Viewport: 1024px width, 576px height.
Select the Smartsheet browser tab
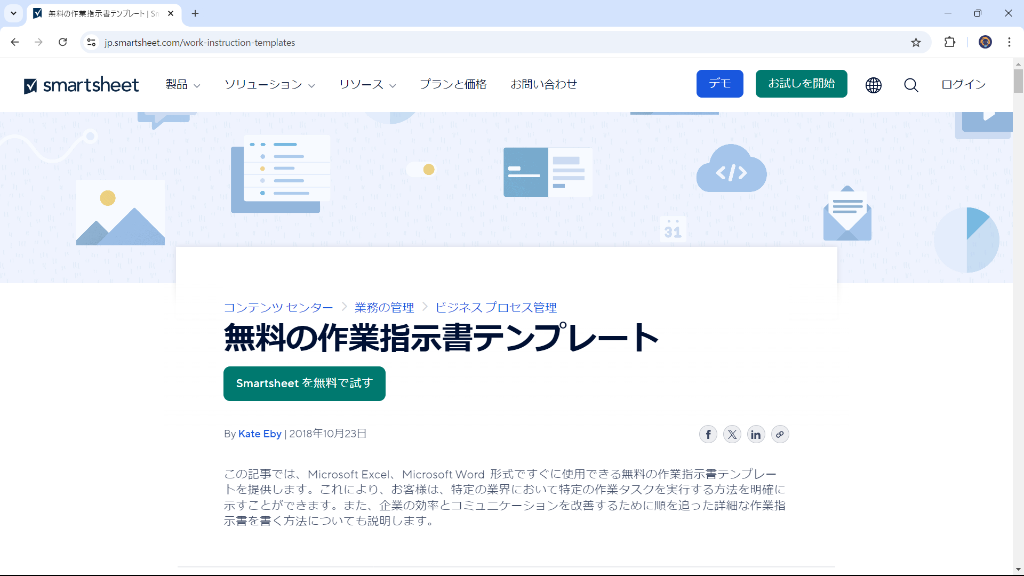point(104,13)
